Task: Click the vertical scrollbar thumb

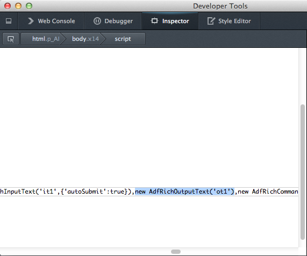Action: (303, 172)
